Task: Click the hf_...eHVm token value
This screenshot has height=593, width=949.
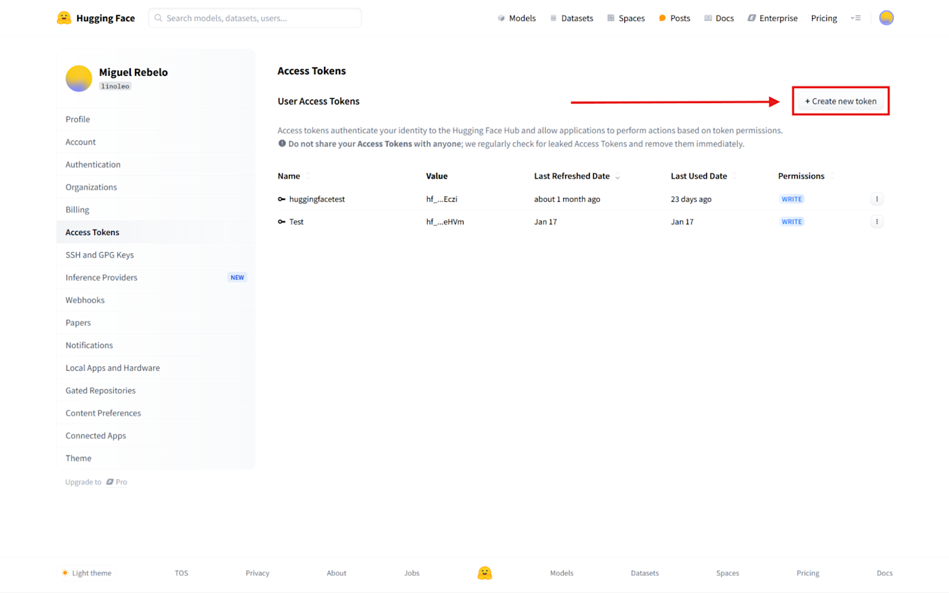Action: coord(445,222)
